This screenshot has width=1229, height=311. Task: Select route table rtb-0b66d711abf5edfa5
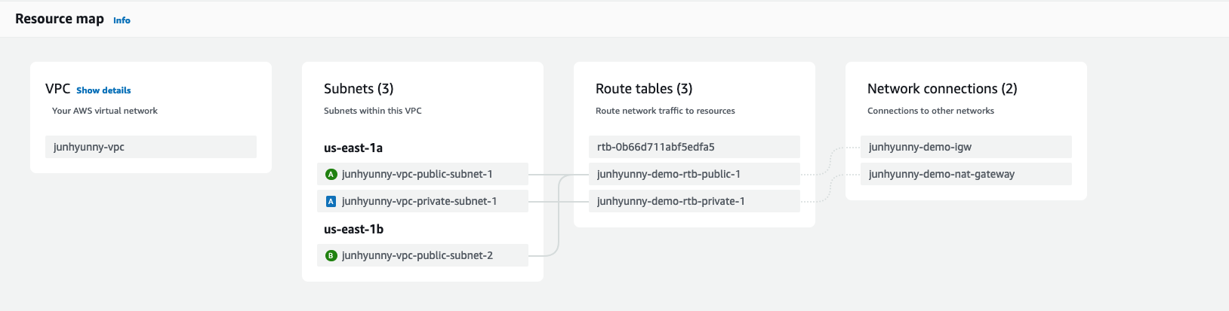point(695,147)
